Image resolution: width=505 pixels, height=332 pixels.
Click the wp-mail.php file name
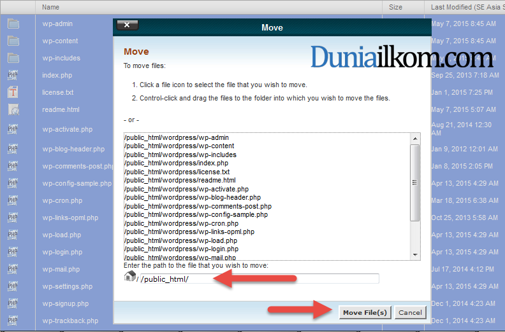pos(61,269)
